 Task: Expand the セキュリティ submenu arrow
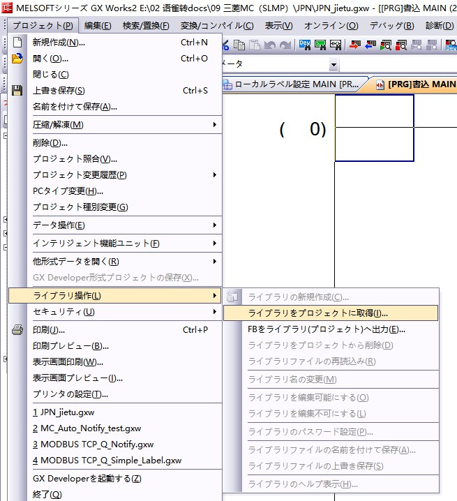pos(215,311)
